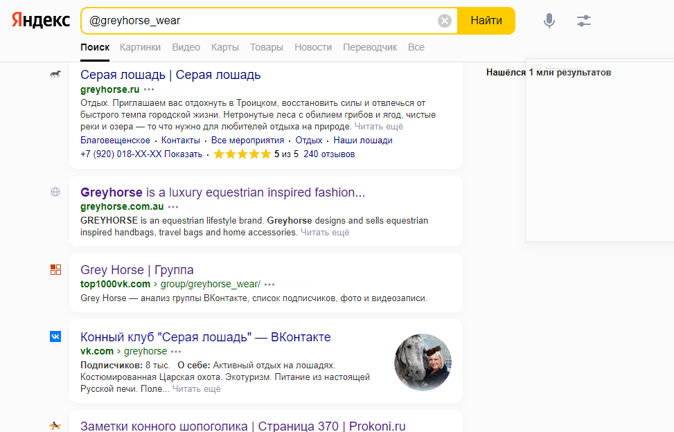The height and width of the screenshot is (432, 674).
Task: Open the Конный клуб Серая лошадь ВКонтакте result
Action: pyautogui.click(x=206, y=337)
